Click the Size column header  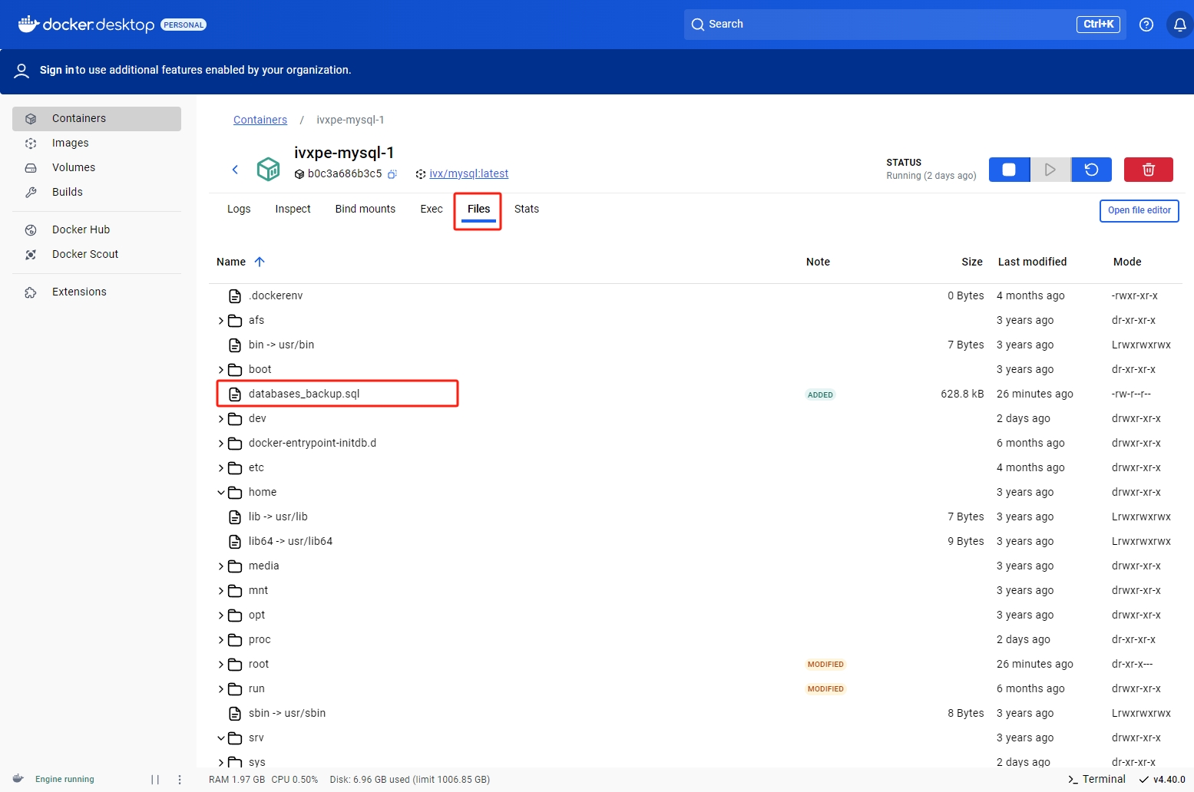tap(972, 262)
